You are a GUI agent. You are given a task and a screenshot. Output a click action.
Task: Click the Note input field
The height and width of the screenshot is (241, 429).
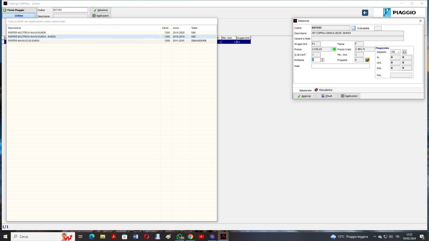point(340,66)
